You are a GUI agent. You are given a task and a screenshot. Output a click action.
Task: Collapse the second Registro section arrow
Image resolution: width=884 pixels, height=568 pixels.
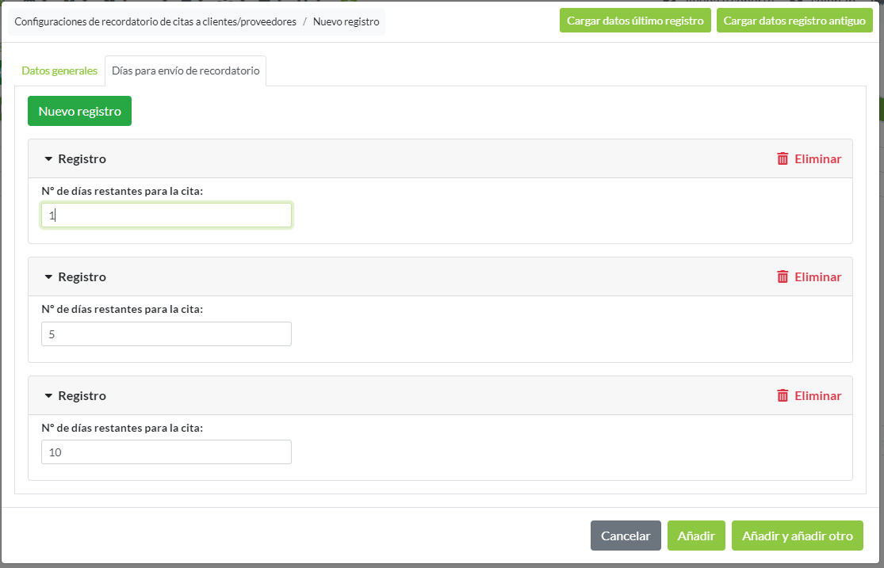[x=48, y=277]
